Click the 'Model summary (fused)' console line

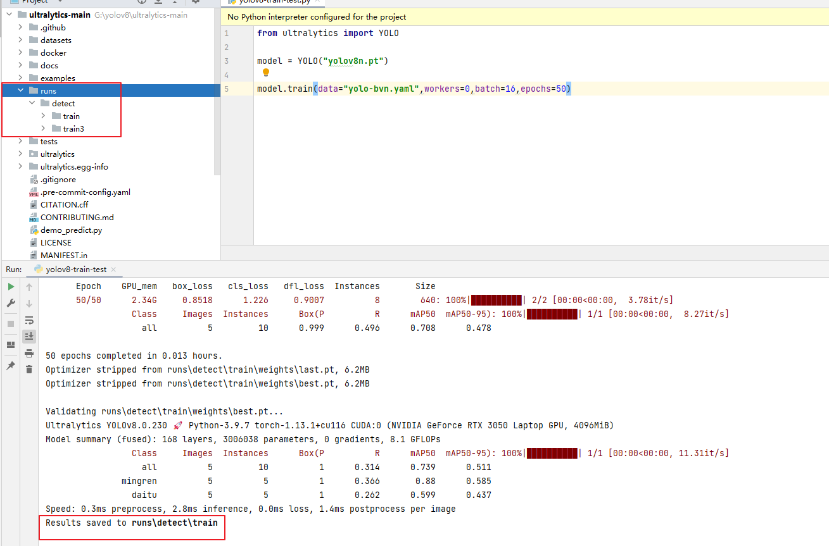(243, 439)
